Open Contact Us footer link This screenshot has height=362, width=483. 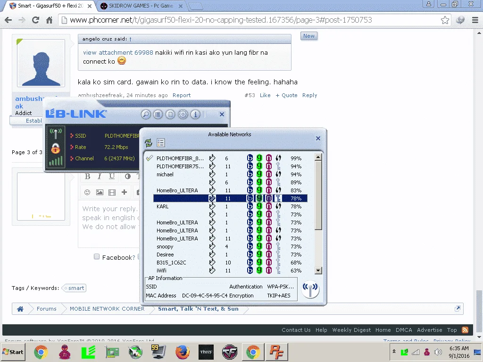pos(296,330)
